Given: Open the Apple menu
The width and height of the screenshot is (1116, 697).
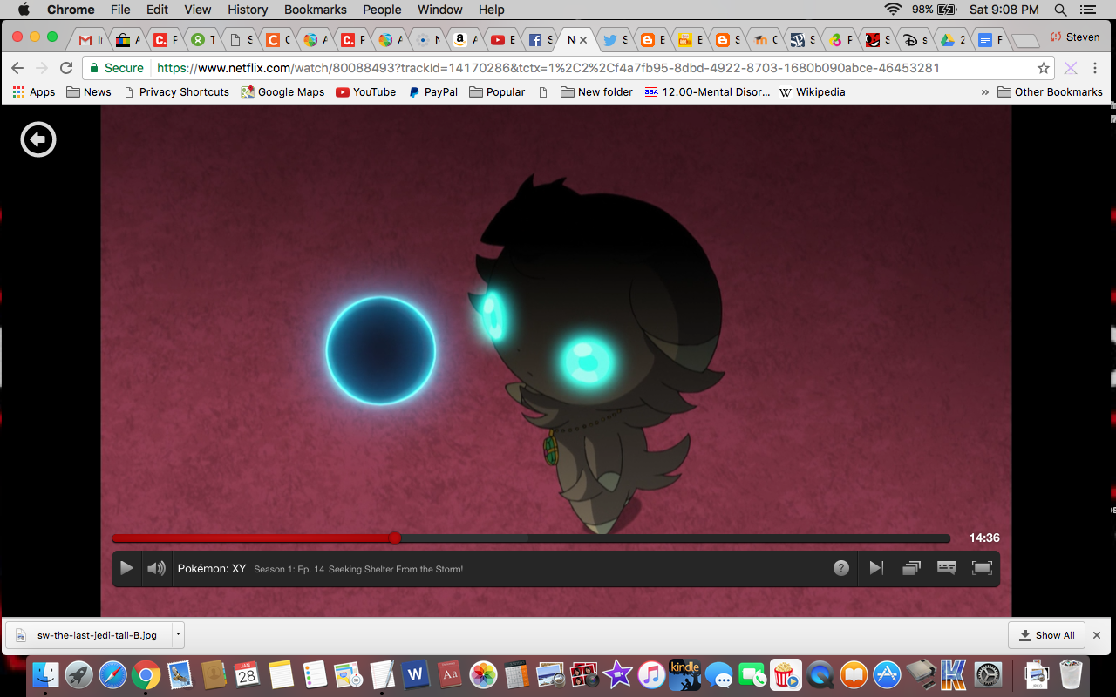Looking at the screenshot, I should (24, 10).
